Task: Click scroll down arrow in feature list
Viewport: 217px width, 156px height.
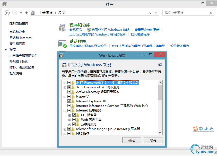Action: pos(160,133)
